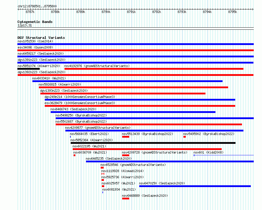Open nsv6459217 (Sedlazeck2020) variant label
This screenshot has height=210, width=262.
point(41,54)
